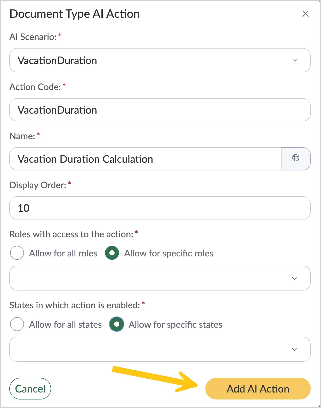
Task: Open the AI Scenario VacationDuration dropdown
Action: tap(160, 60)
